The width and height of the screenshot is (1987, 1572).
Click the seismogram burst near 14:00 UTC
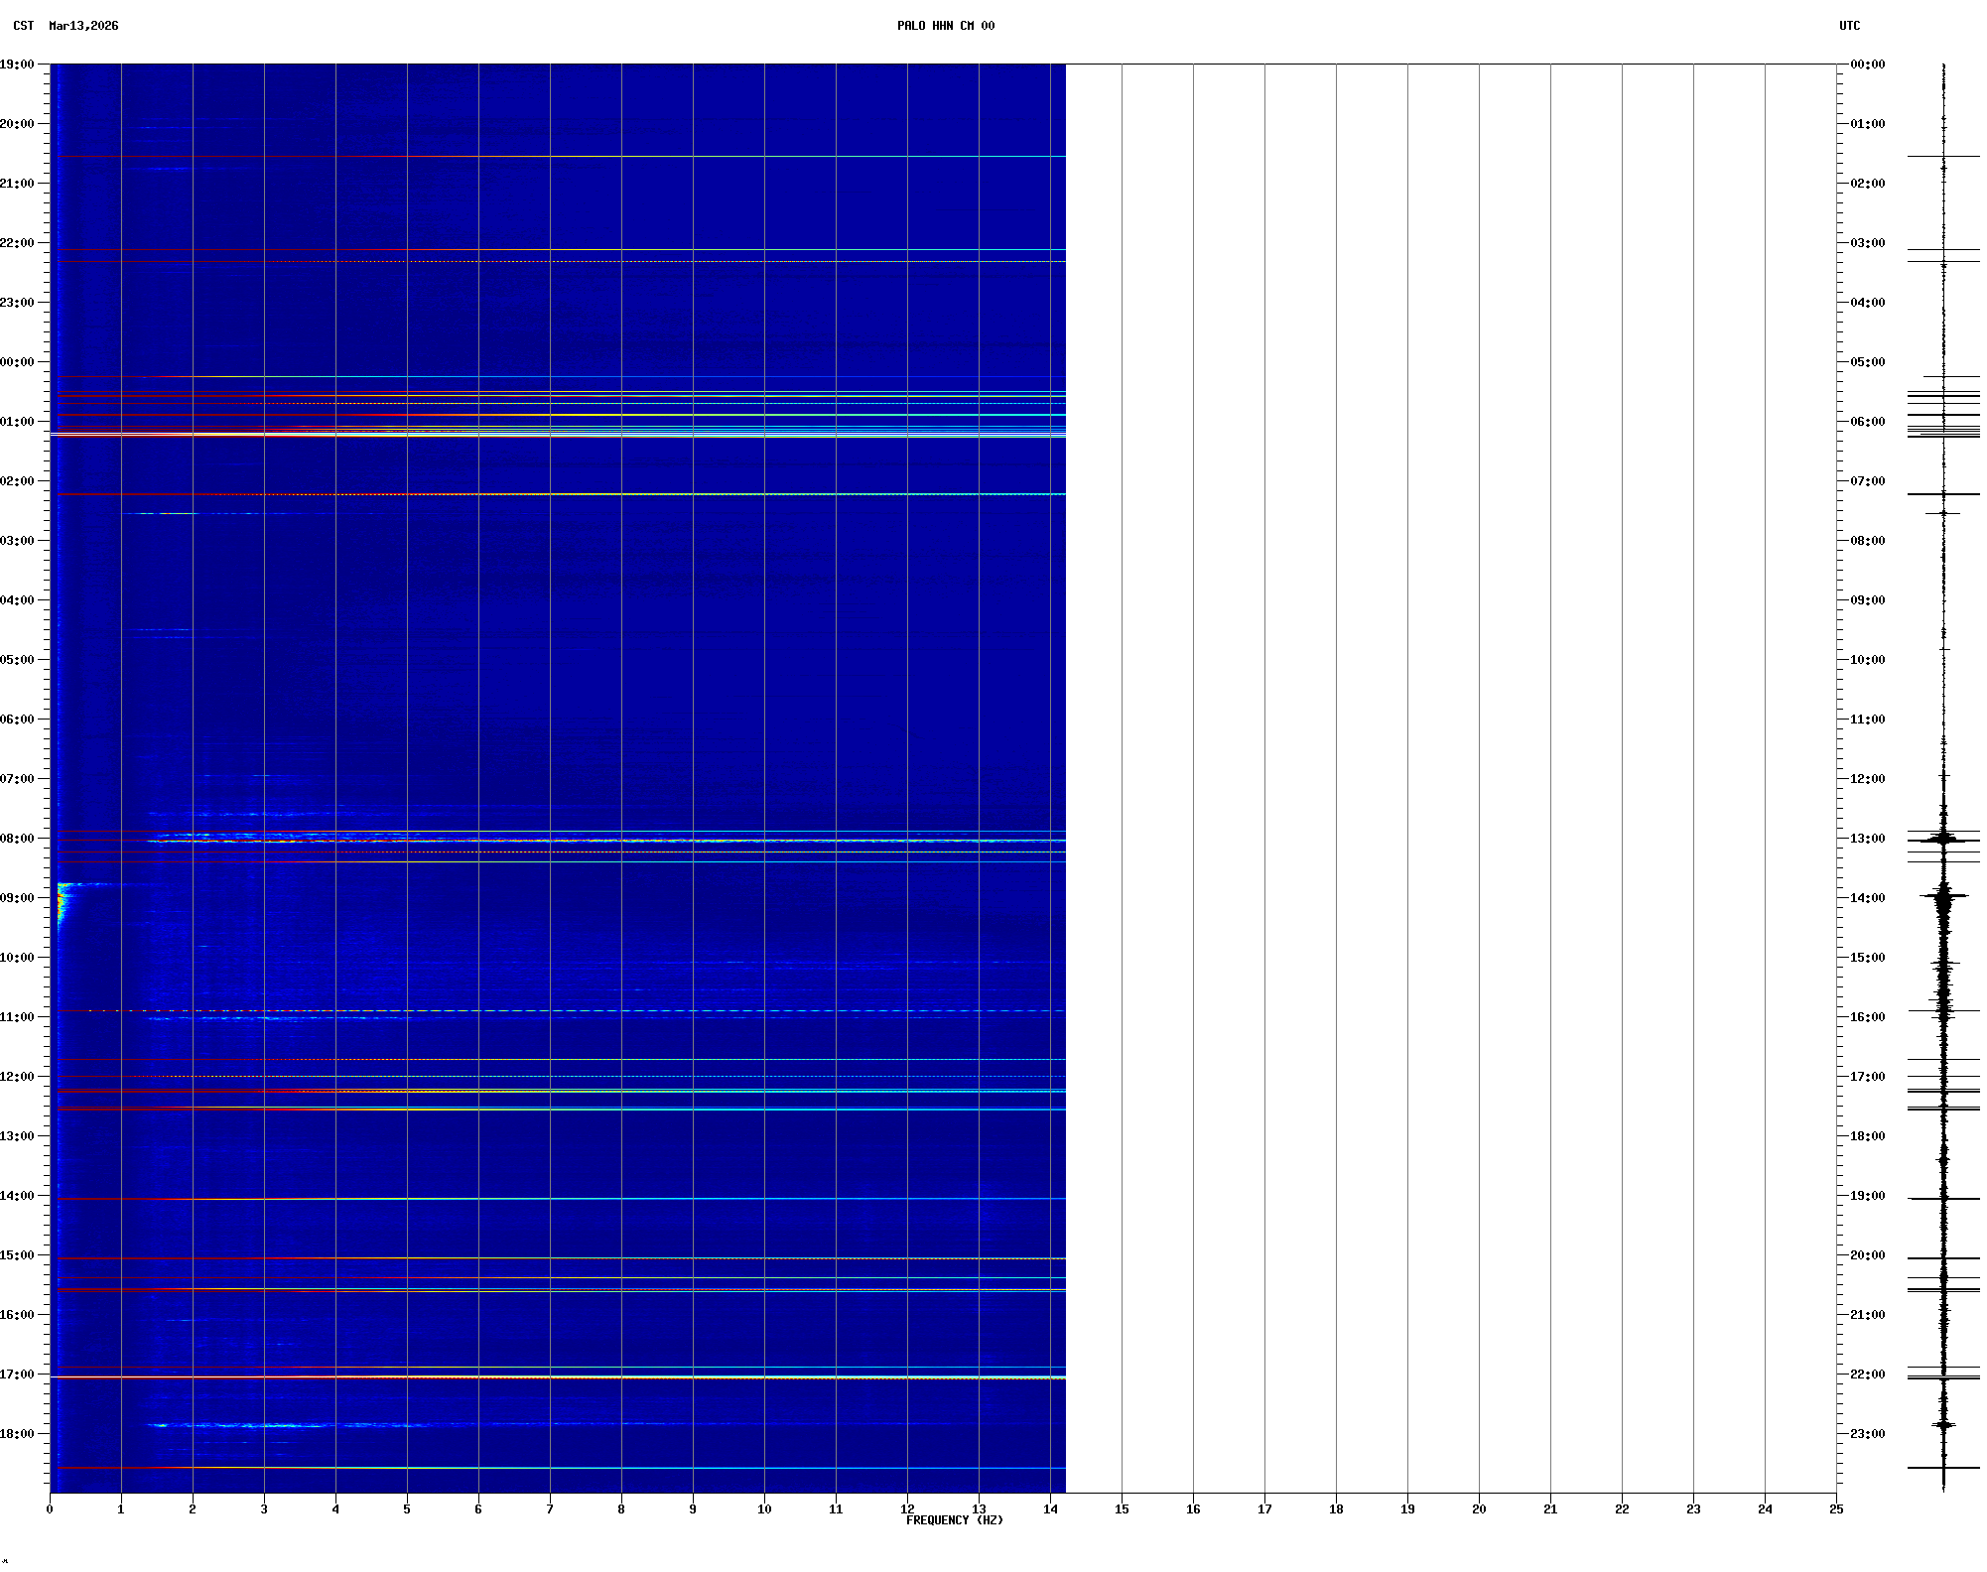pyautogui.click(x=1943, y=896)
